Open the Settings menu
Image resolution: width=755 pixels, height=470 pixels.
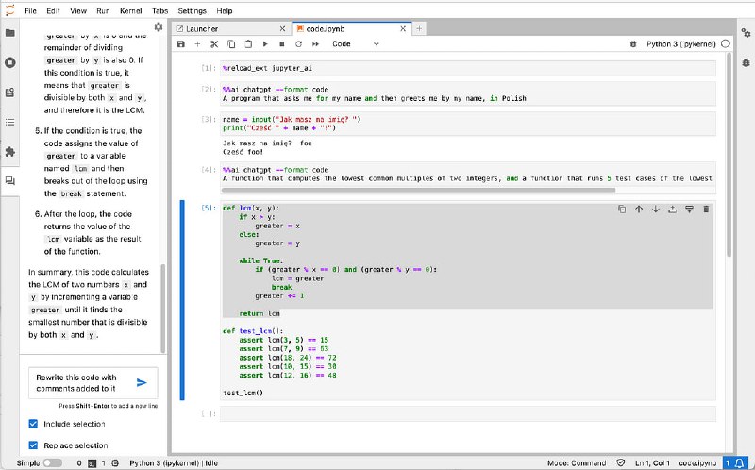(x=193, y=10)
